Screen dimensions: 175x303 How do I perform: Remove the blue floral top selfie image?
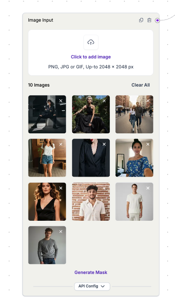148,144
